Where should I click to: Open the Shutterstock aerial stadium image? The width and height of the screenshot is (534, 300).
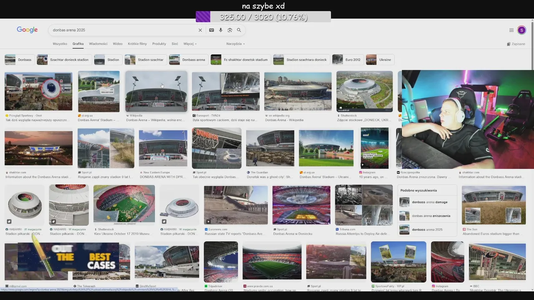(x=365, y=92)
